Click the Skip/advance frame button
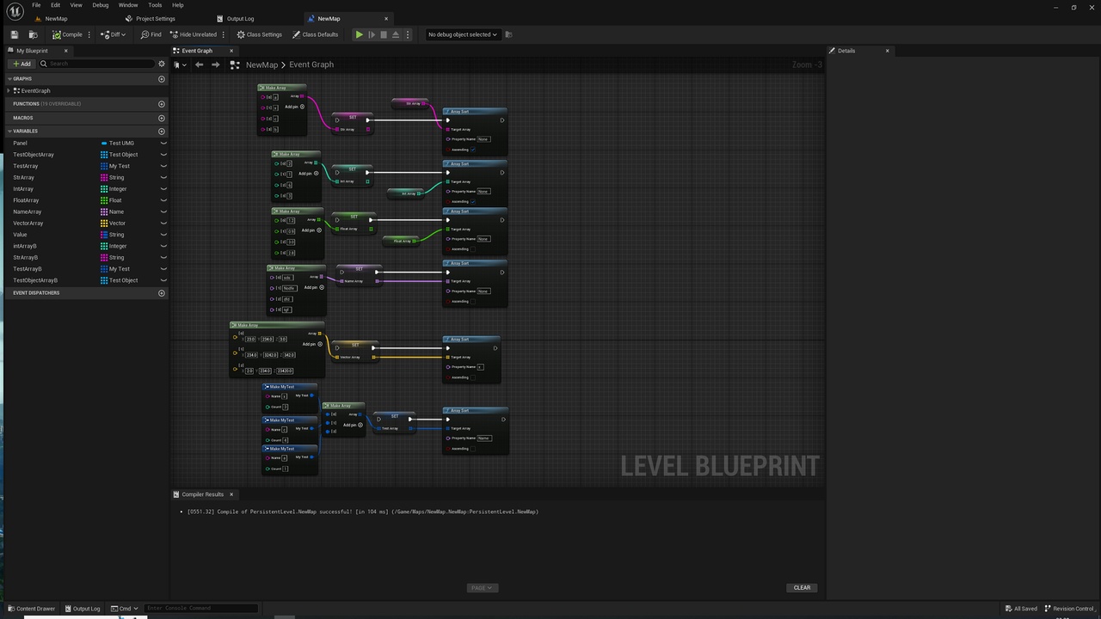The image size is (1101, 619). [x=372, y=34]
